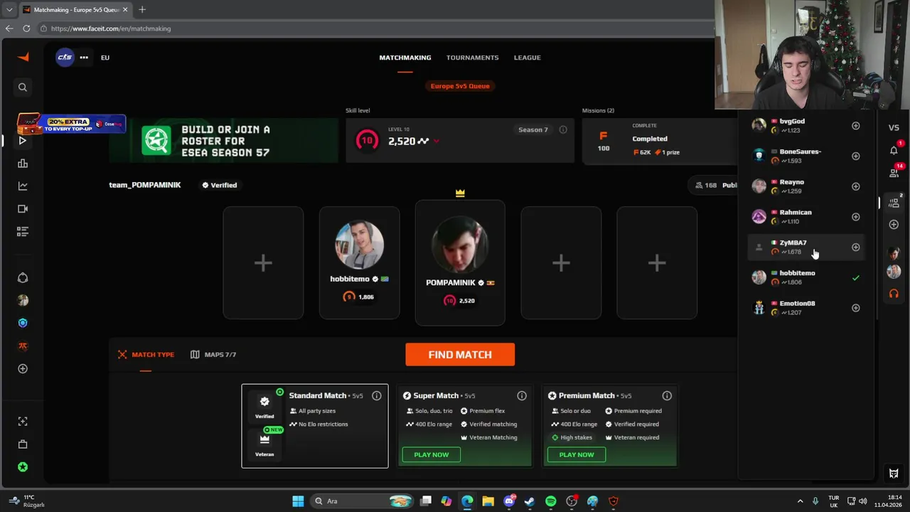Click the sidebar play icon

tap(22, 141)
